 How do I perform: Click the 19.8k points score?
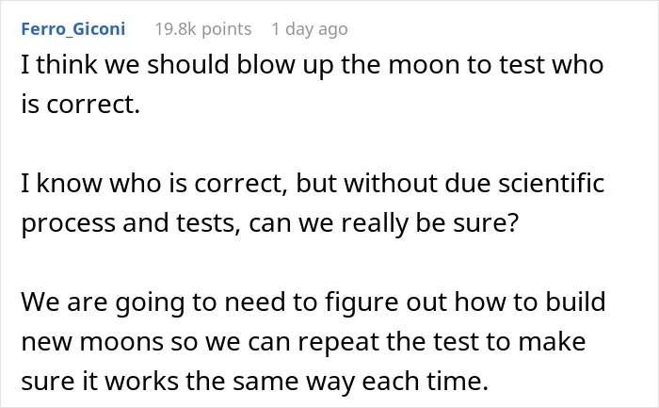[203, 29]
